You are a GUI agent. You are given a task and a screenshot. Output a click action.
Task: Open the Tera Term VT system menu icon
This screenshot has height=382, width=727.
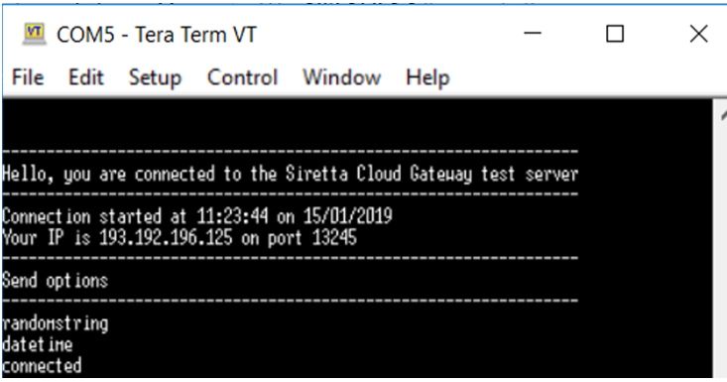point(35,35)
